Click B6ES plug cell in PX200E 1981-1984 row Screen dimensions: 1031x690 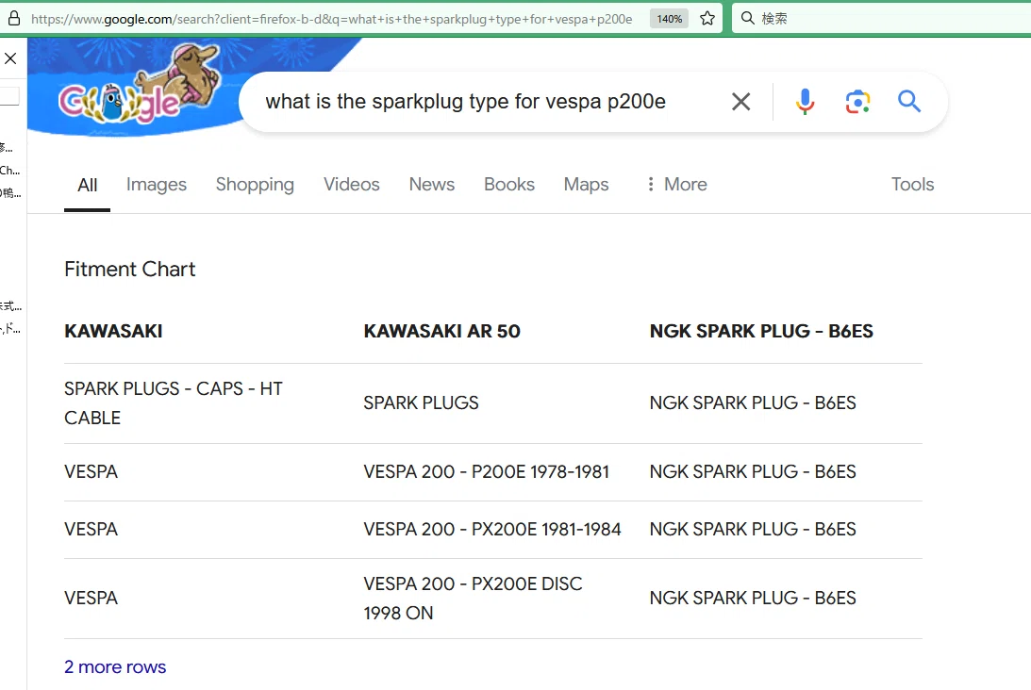pos(753,530)
